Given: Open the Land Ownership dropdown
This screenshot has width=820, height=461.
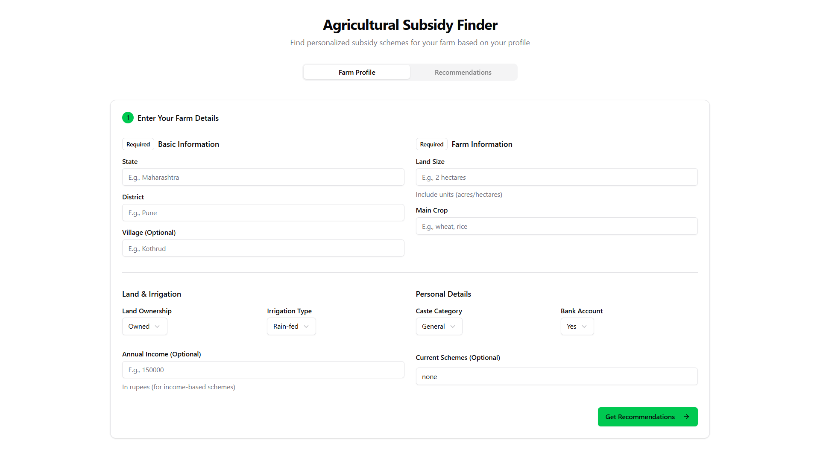Looking at the screenshot, I should [144, 326].
